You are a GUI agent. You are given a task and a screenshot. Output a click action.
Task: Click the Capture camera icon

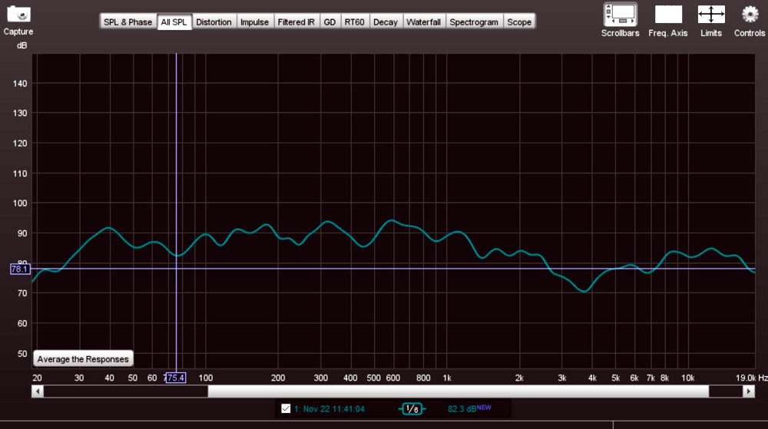point(18,14)
